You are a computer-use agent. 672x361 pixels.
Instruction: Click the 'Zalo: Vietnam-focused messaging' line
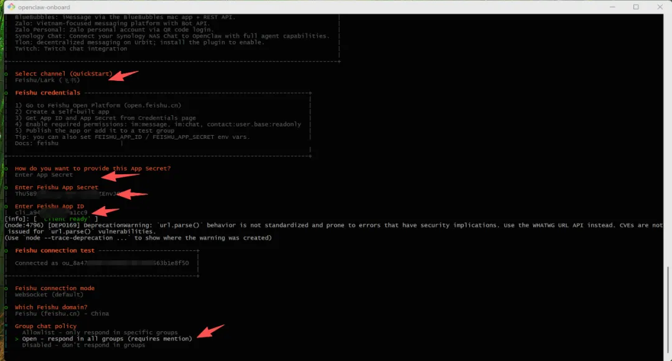click(x=113, y=24)
